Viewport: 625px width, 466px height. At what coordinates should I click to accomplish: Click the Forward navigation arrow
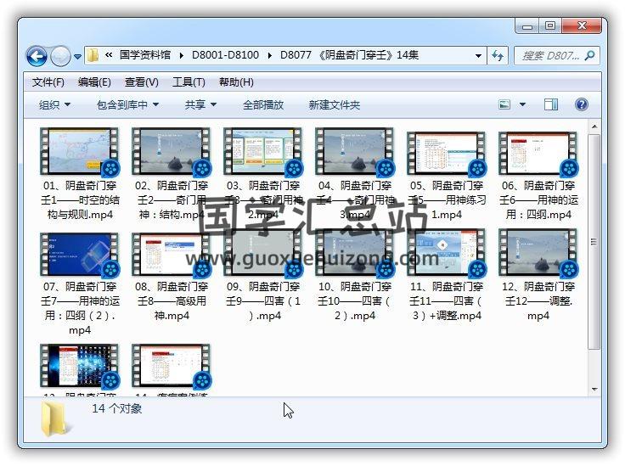(60, 56)
